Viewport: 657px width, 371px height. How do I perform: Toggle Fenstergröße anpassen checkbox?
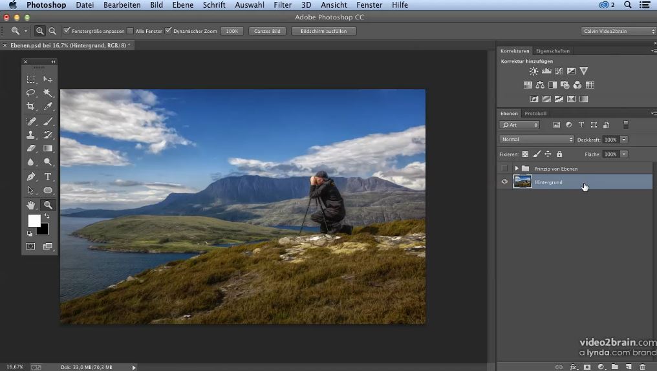(x=67, y=30)
